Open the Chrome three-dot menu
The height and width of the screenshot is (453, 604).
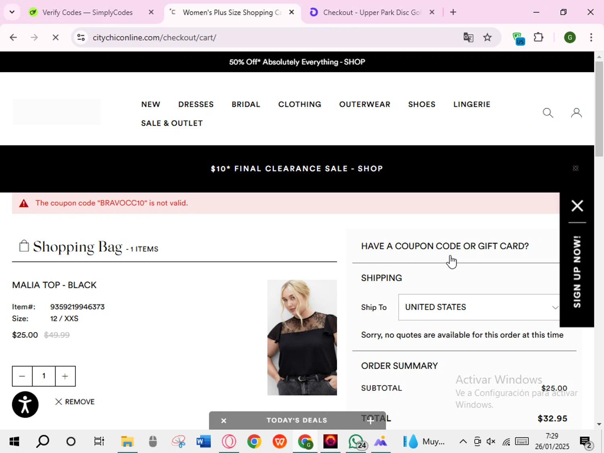point(591,37)
